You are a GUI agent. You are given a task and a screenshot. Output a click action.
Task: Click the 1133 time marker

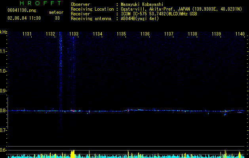coord(74,34)
